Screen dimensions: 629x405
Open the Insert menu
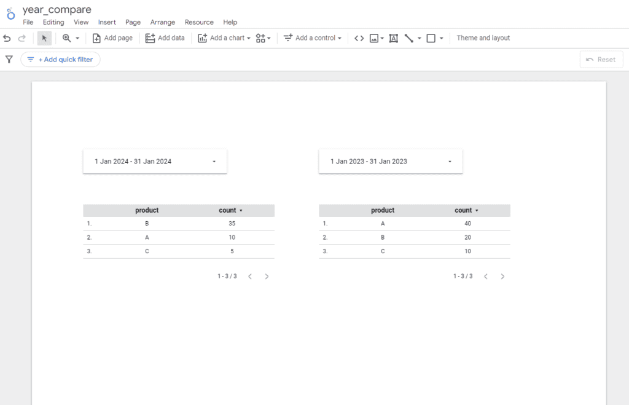pyautogui.click(x=107, y=22)
